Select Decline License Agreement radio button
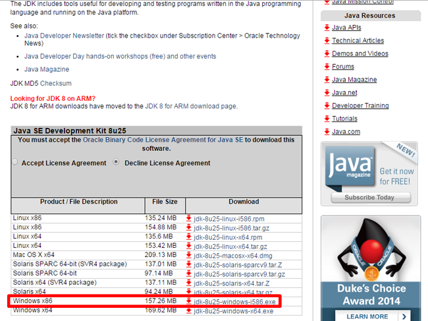Image resolution: width=428 pixels, height=321 pixels. pos(116,162)
